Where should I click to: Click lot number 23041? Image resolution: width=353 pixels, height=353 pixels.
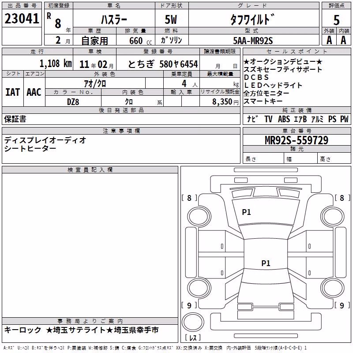(x=22, y=19)
